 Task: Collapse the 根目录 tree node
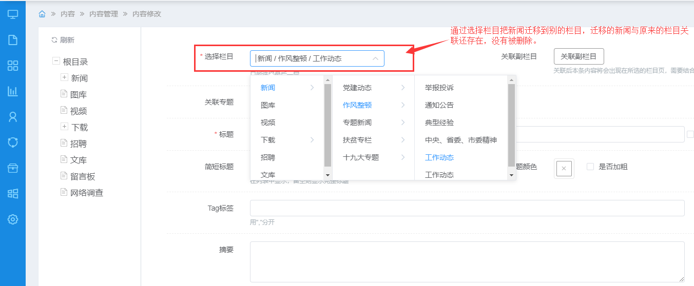[56, 61]
